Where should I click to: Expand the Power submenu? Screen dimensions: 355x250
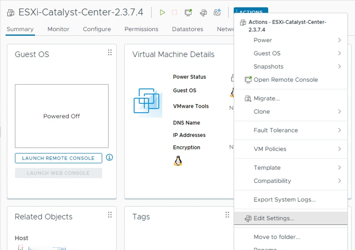(291, 40)
